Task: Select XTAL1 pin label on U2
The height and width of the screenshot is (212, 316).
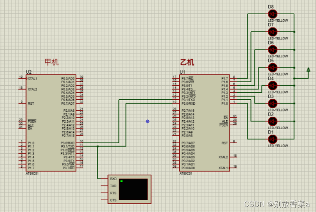Action: coord(33,79)
